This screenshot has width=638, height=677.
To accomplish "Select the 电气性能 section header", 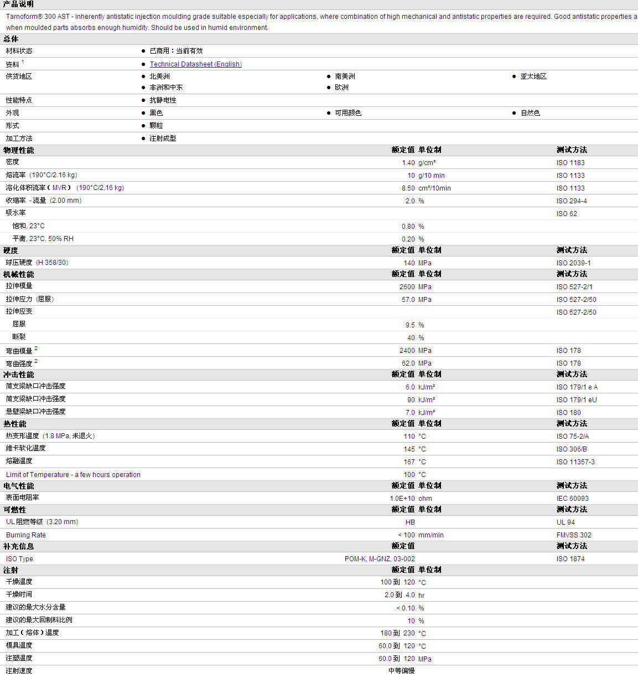I will (x=18, y=486).
